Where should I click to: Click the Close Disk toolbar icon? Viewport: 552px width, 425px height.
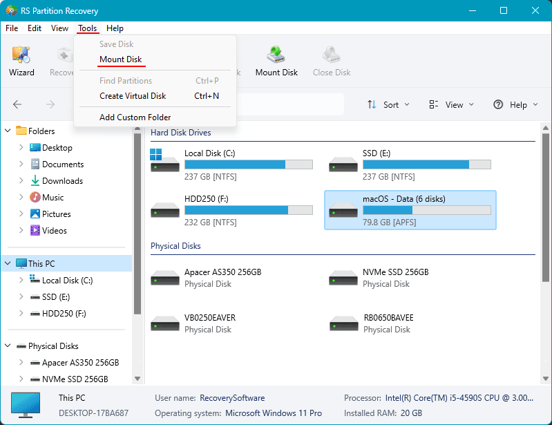pos(332,61)
